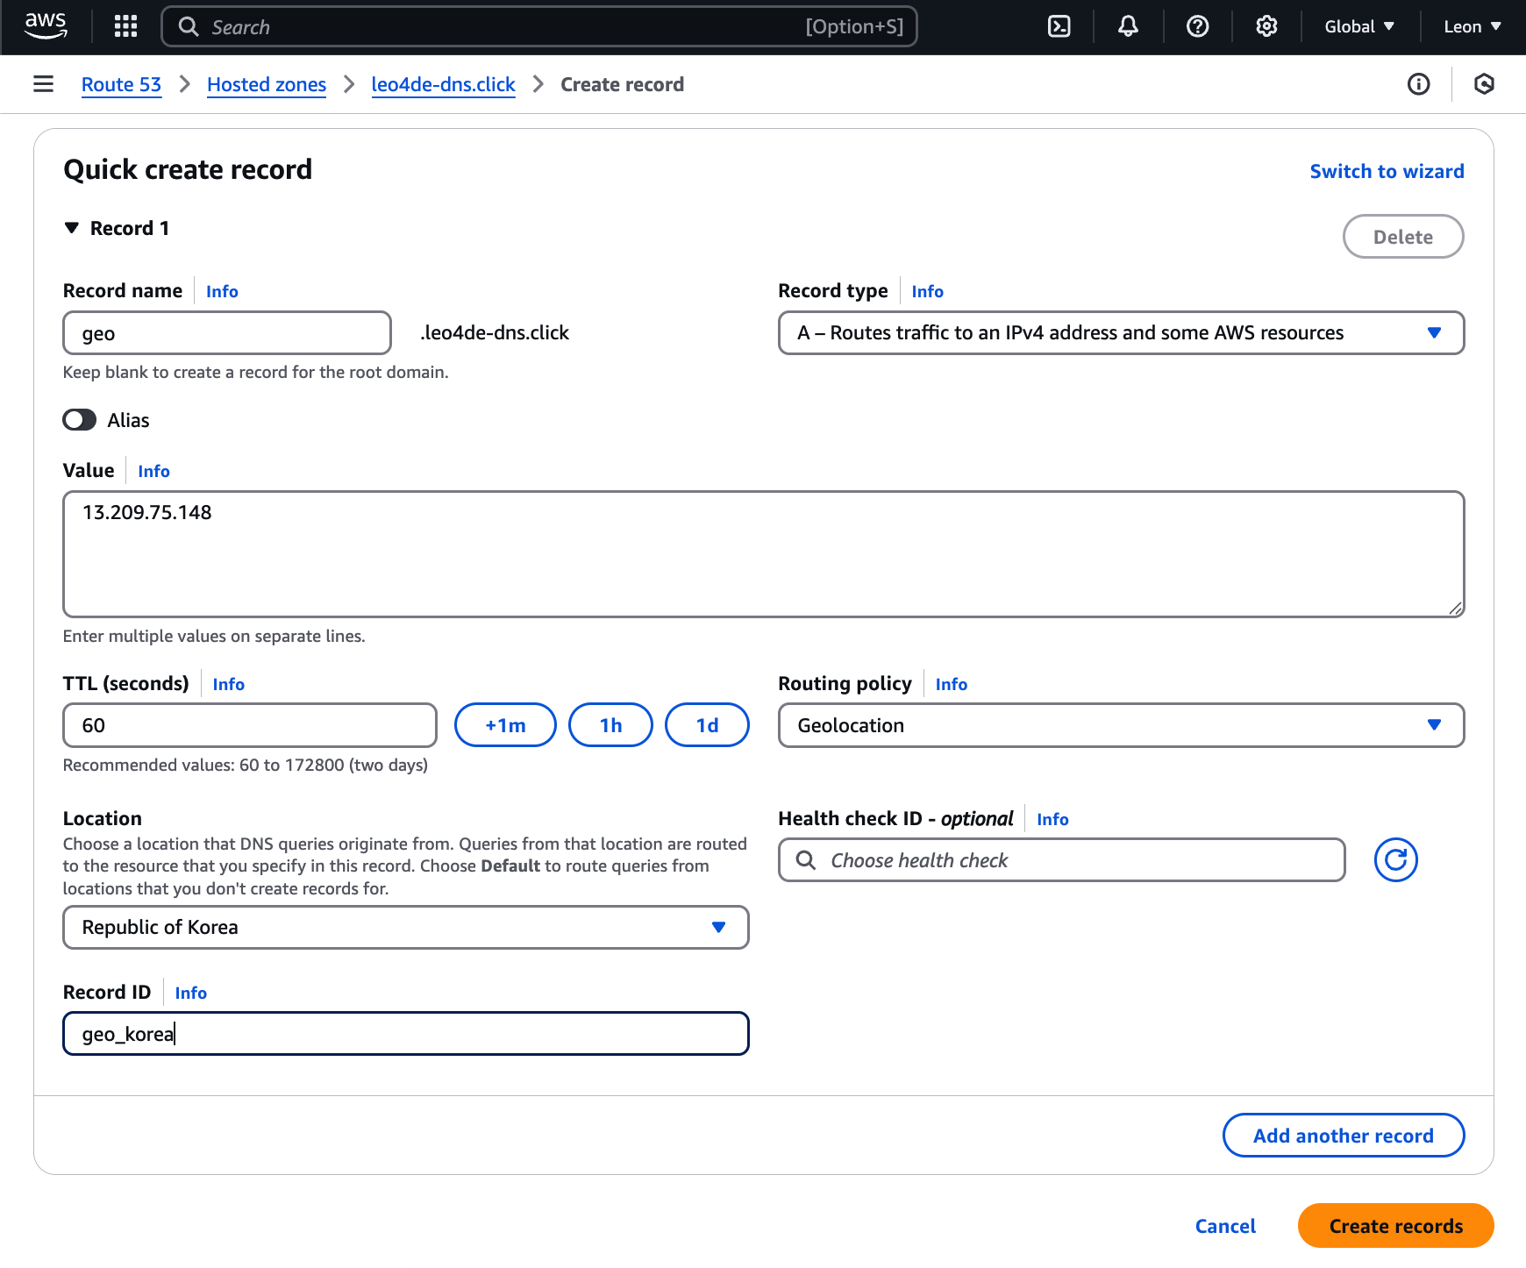Click the Create record breadcrumb text

(622, 84)
